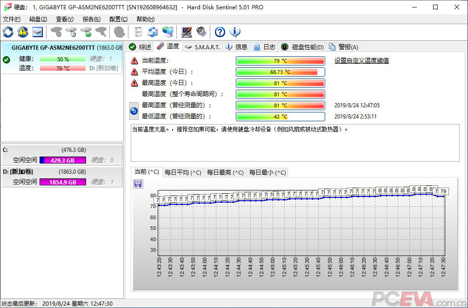468x308 pixels.
Task: Click warning triangle next to 当前温度
Action: point(134,61)
